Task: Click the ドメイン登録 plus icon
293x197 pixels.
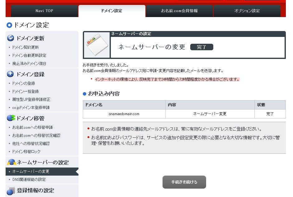Action: [10, 74]
